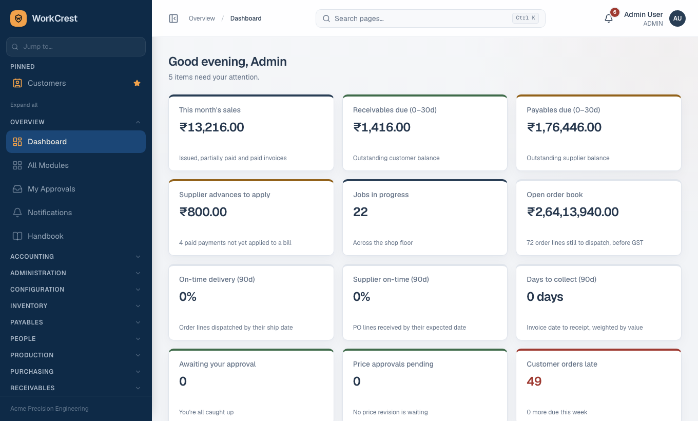698x421 pixels.
Task: Open the Supplier advances to apply card
Action: 251,217
